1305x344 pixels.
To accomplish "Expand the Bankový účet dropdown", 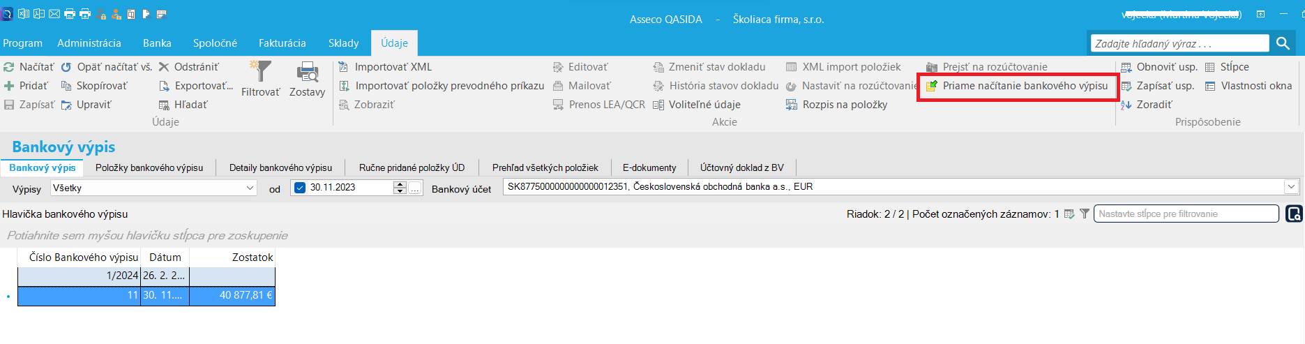I will 1291,187.
